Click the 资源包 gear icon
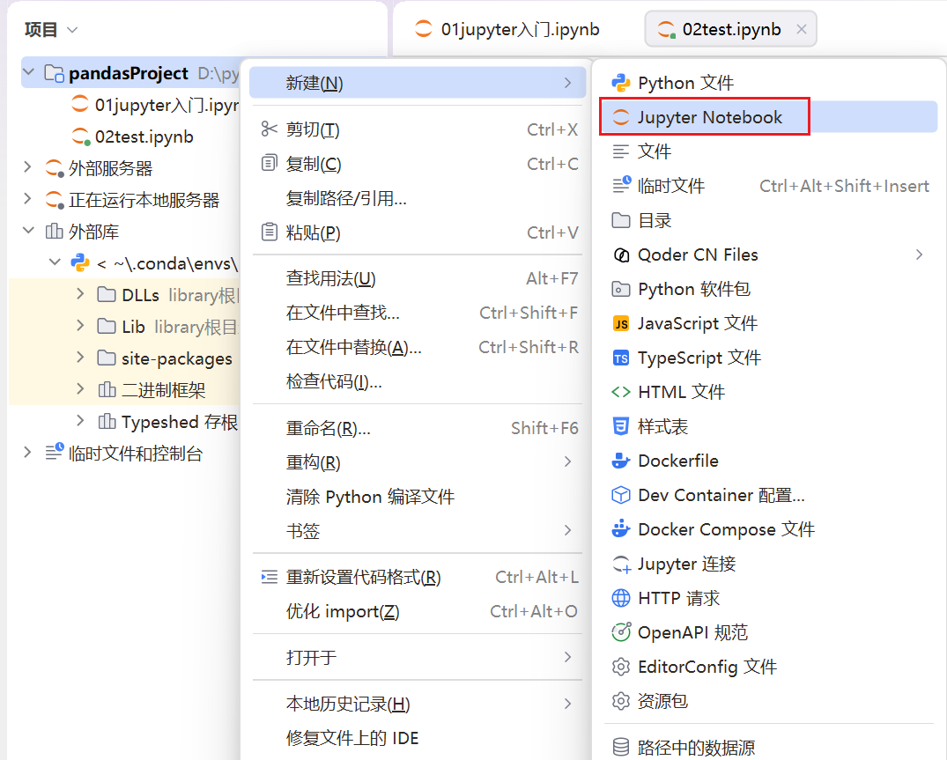Image resolution: width=947 pixels, height=760 pixels. click(x=621, y=701)
